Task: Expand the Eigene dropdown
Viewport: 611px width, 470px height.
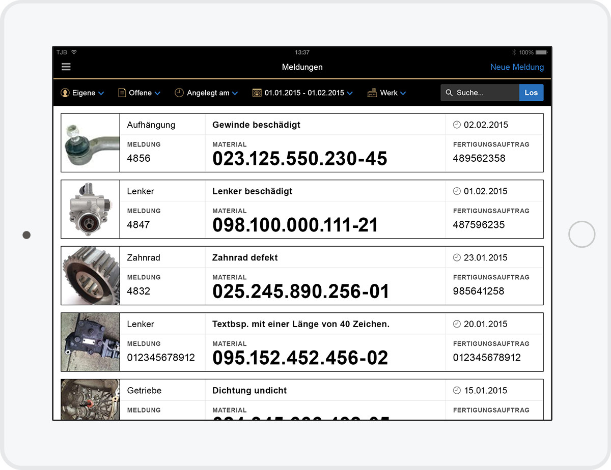Action: 101,93
